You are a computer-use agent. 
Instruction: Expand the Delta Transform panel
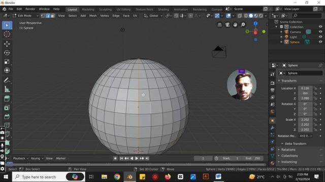coord(296,144)
